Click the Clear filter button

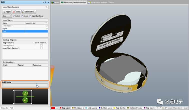pyautogui.click(x=16, y=12)
